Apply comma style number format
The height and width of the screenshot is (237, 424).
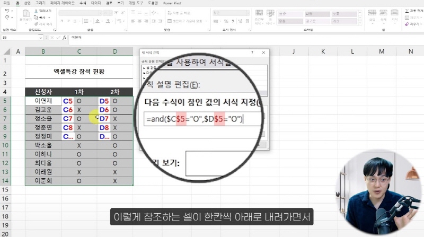[233, 21]
